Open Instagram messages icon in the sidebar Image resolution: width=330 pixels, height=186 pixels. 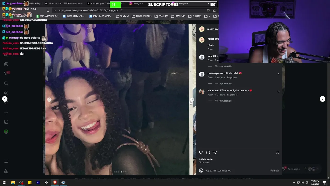[x=6, y=74]
